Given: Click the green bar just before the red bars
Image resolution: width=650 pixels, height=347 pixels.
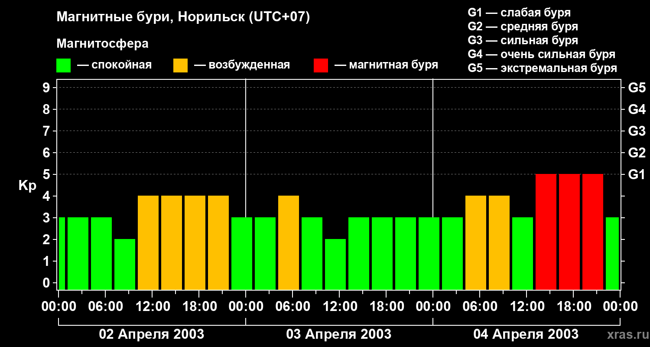Looking at the screenshot, I should 523,254.
